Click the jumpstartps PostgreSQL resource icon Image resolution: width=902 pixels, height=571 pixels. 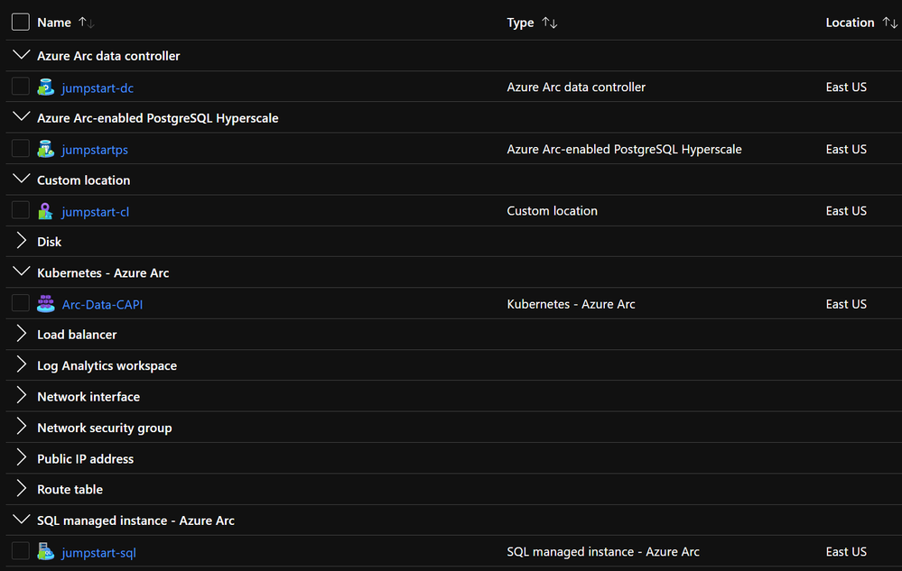click(x=45, y=150)
